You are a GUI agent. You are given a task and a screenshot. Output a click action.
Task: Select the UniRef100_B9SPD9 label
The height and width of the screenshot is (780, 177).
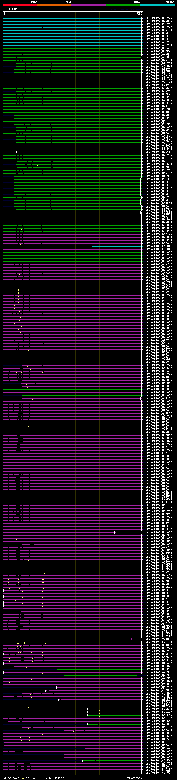click(x=159, y=130)
